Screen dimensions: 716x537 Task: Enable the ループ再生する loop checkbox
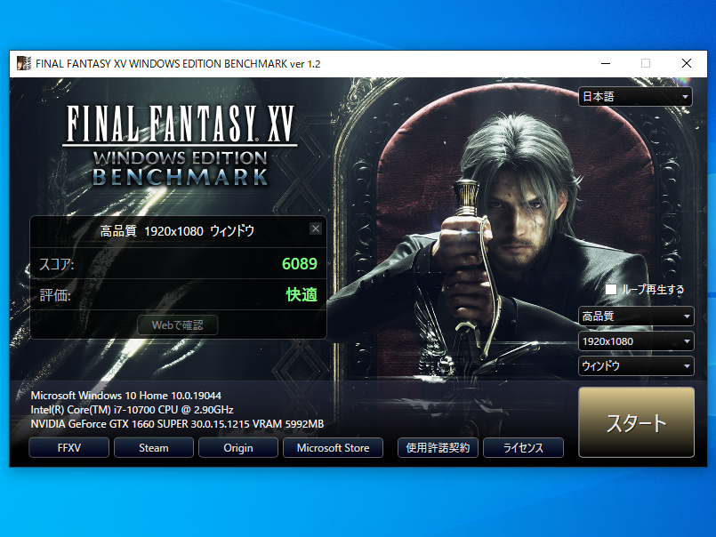tap(611, 289)
